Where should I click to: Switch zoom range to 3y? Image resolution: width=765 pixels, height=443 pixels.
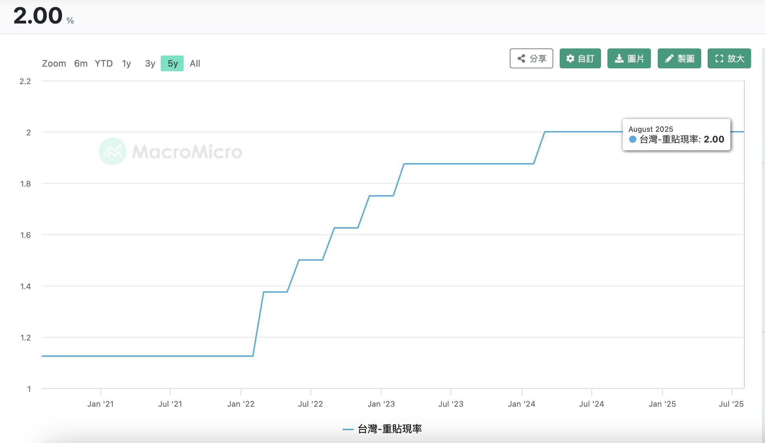click(x=150, y=63)
